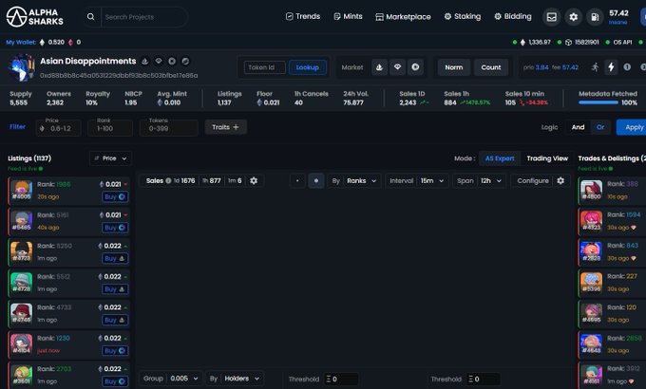Click the gas mode label under 57.42

[x=618, y=22]
